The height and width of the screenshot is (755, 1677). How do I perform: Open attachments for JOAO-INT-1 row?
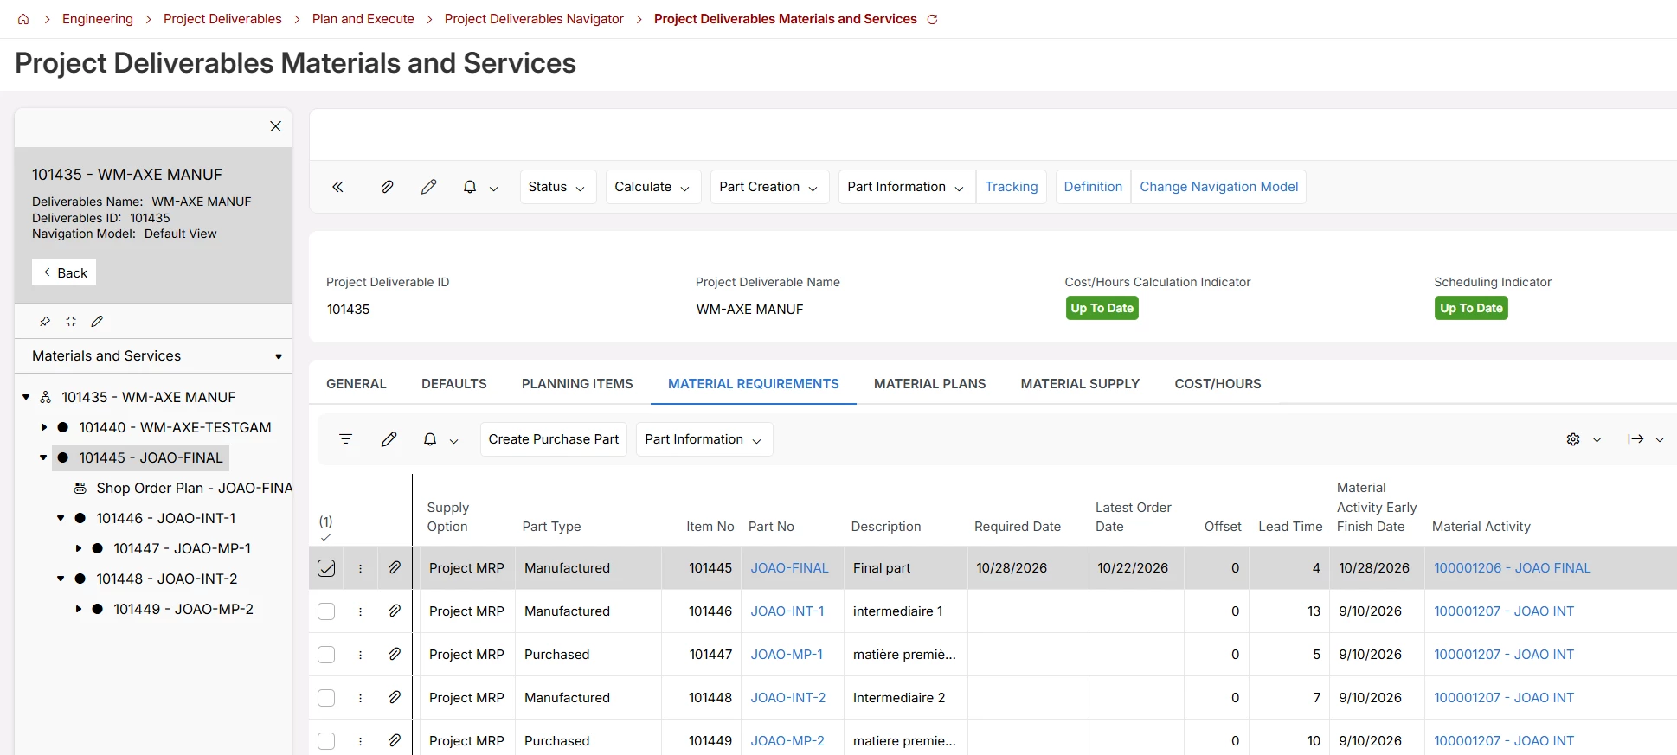[x=395, y=611]
